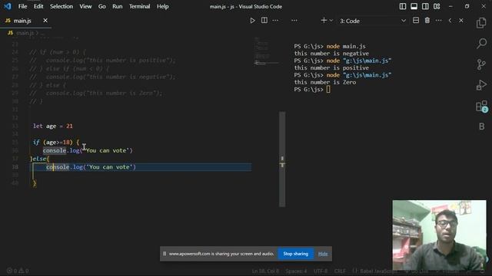This screenshot has width=492, height=276.
Task: Restore down the VS Code window
Action: point(467,6)
